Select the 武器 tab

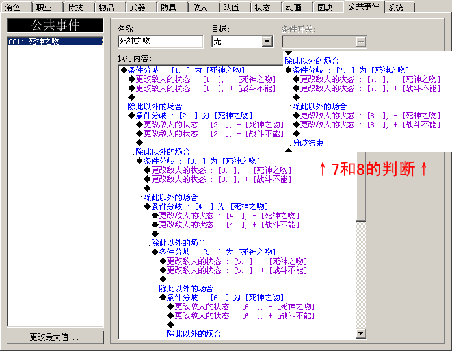(140, 8)
